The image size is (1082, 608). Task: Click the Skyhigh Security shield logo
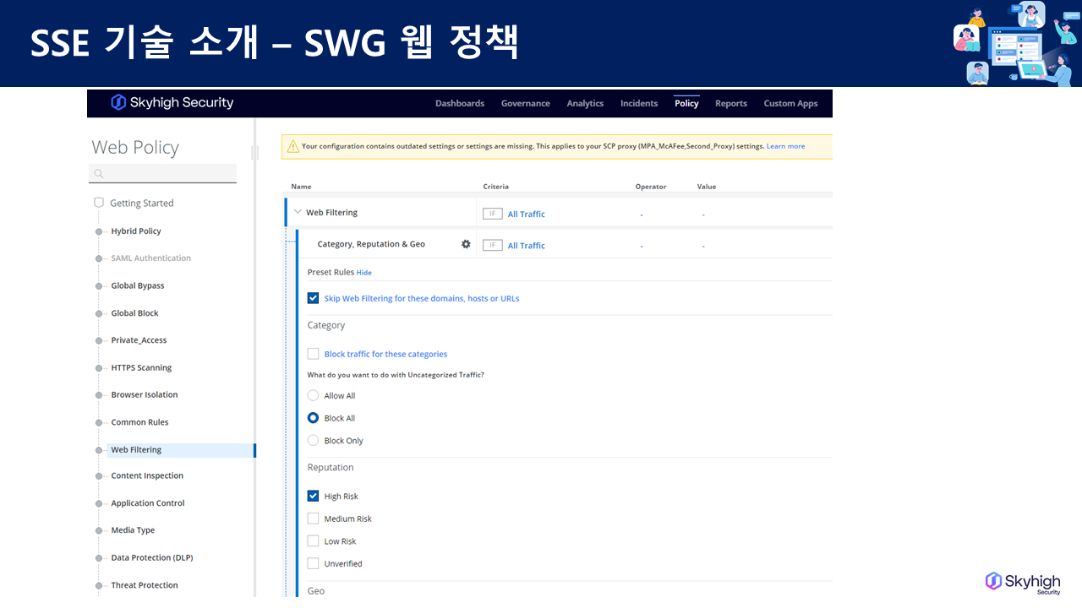118,102
